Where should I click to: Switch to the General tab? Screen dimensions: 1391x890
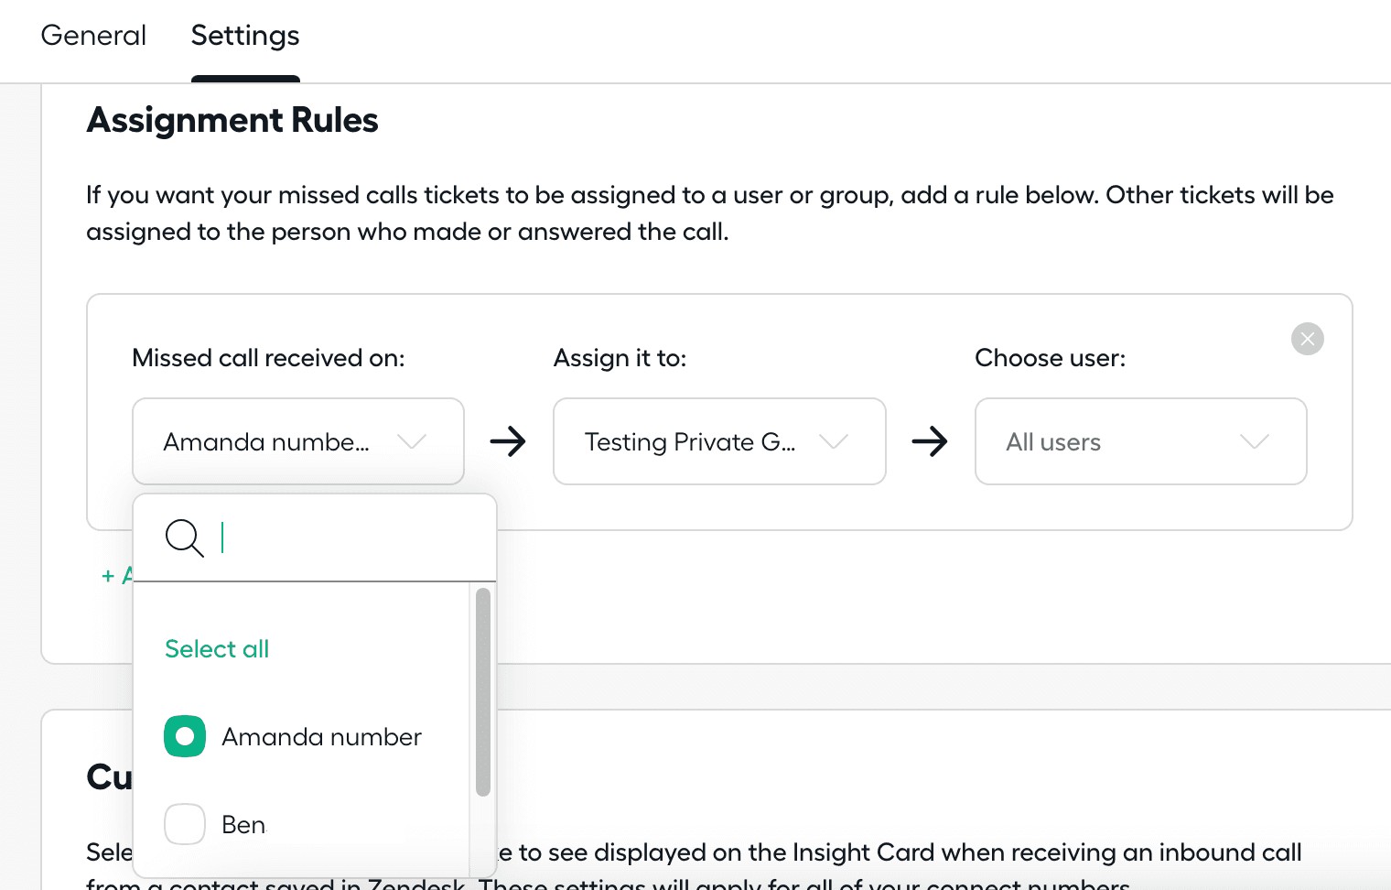(92, 35)
